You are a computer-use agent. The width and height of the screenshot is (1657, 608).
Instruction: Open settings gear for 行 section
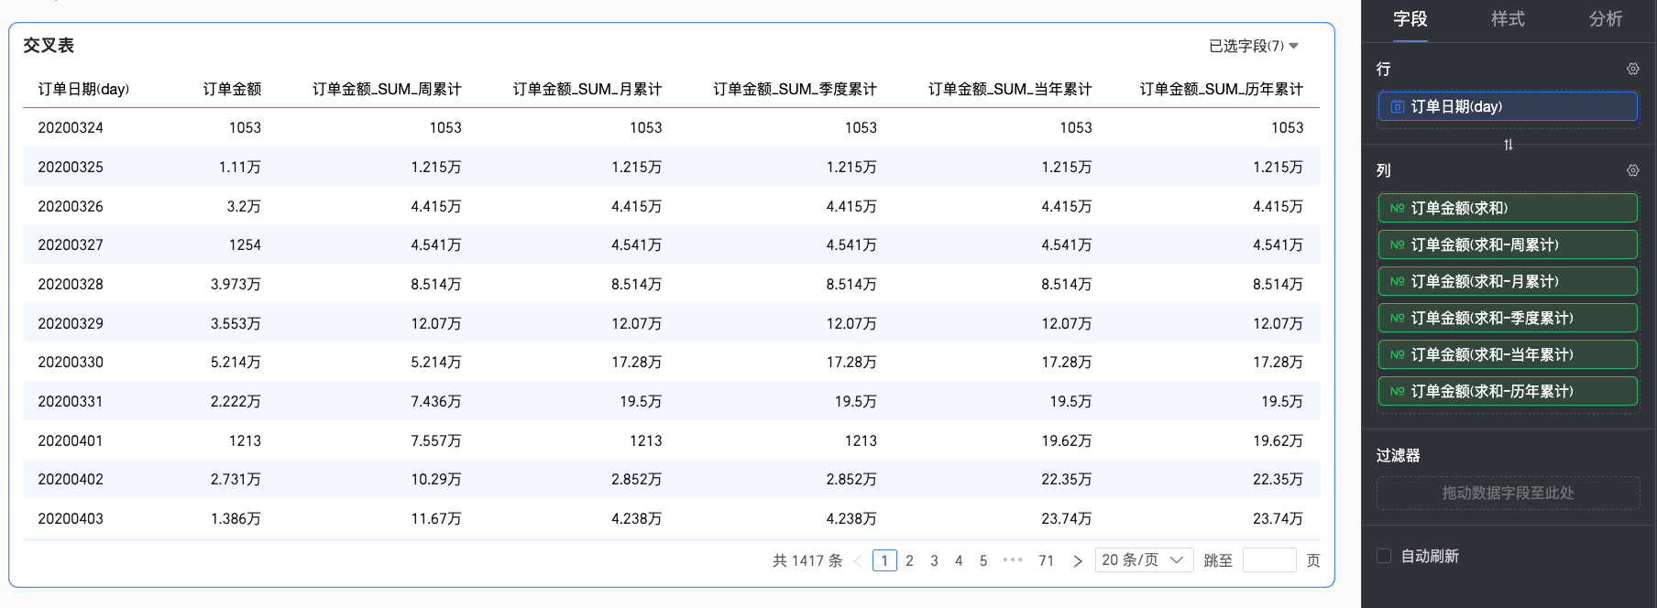[x=1632, y=70]
